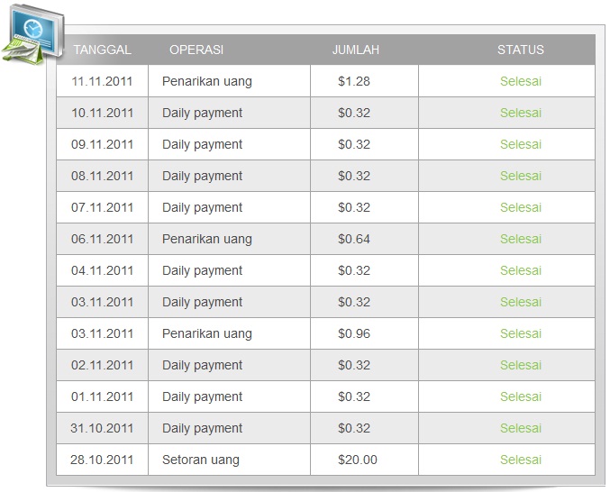This screenshot has width=610, height=492.
Task: Click the $0.32 amount for 08.11.2011
Action: pos(354,176)
